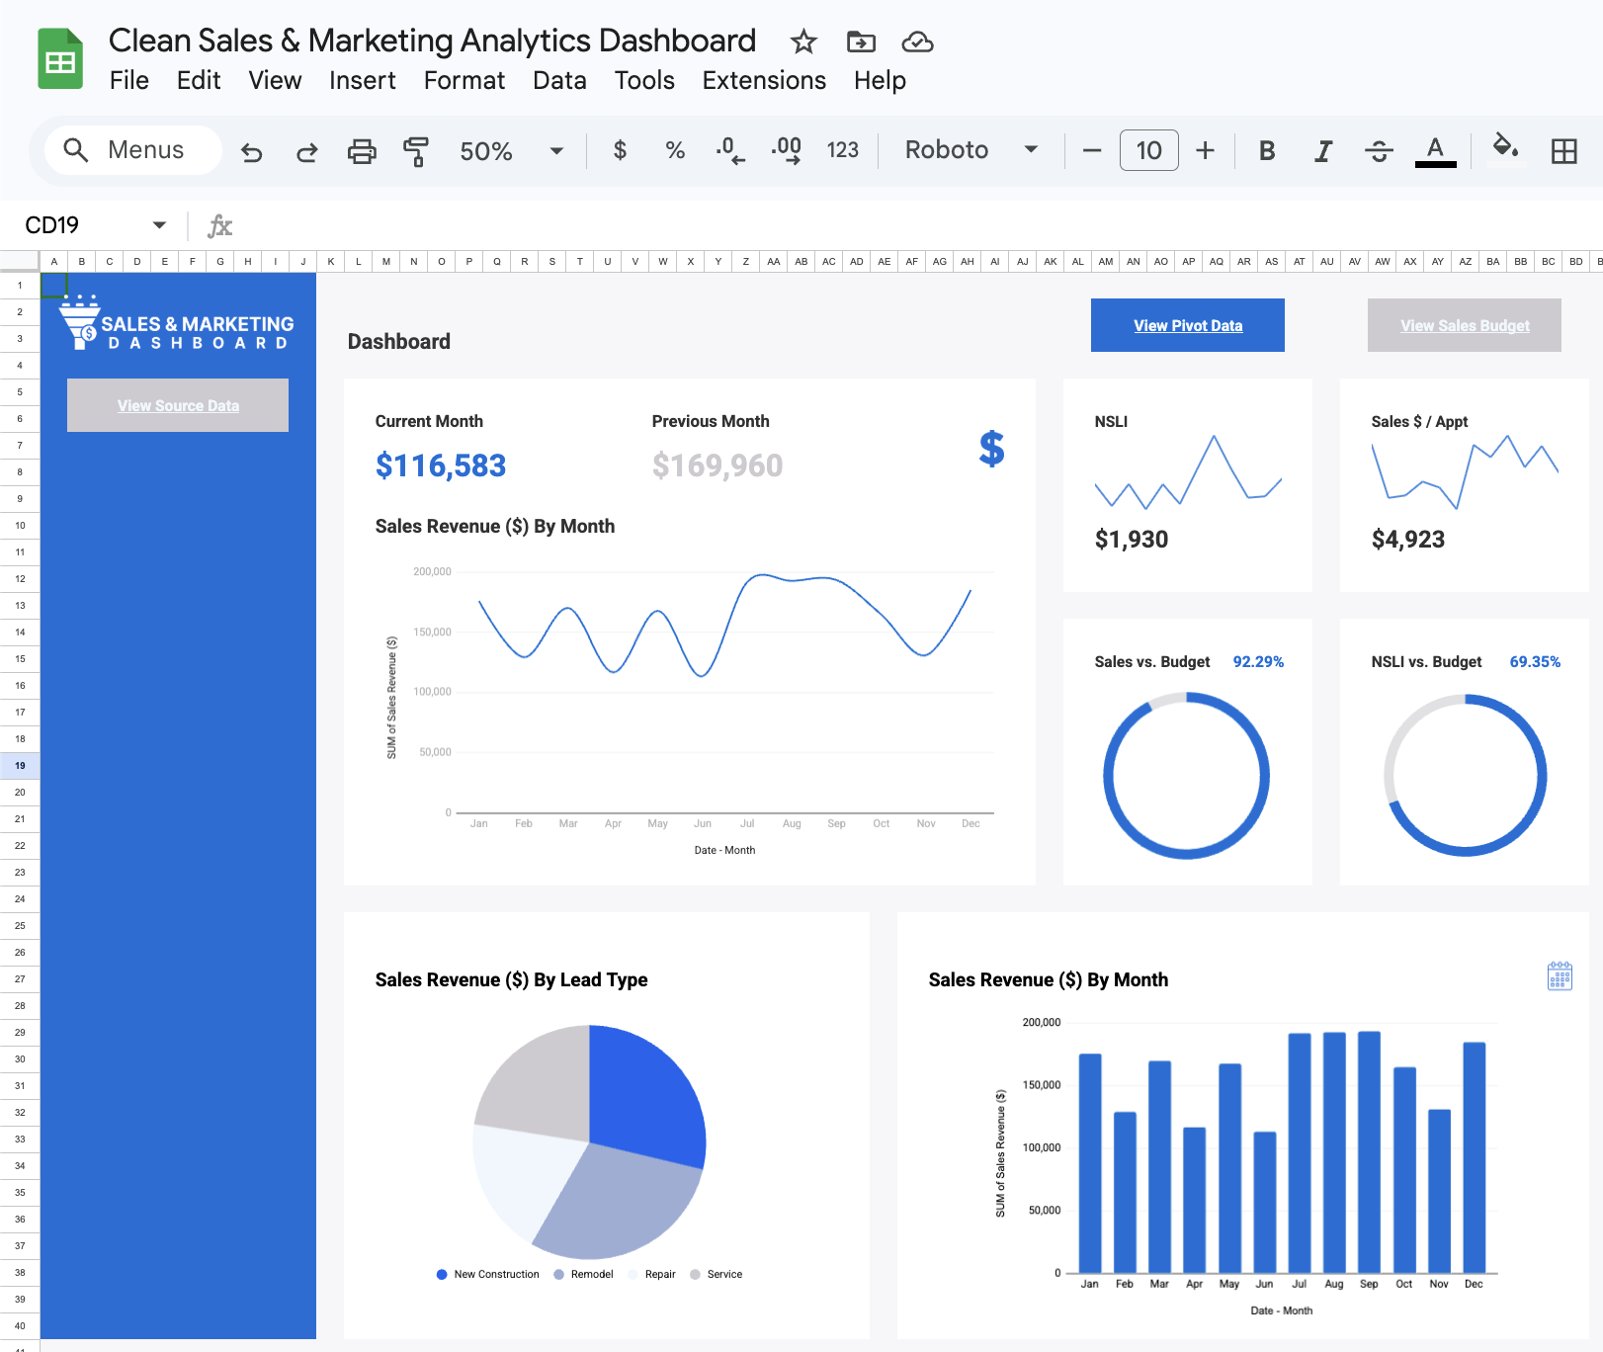1603x1352 pixels.
Task: Increase decimal places
Action: (787, 150)
